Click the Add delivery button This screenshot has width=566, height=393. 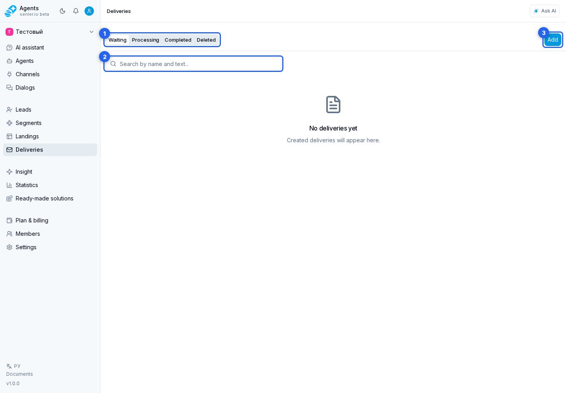(x=553, y=40)
